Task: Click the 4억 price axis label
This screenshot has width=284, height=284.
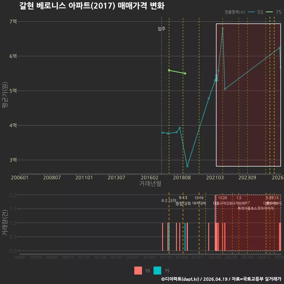Action: (x=13, y=125)
